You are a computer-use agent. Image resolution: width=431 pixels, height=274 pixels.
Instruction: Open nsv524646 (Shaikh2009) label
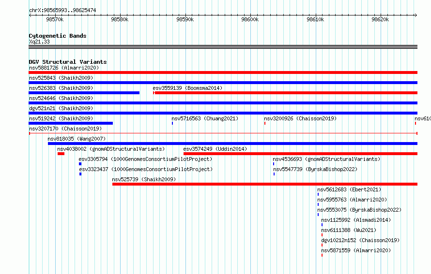pyautogui.click(x=61, y=98)
